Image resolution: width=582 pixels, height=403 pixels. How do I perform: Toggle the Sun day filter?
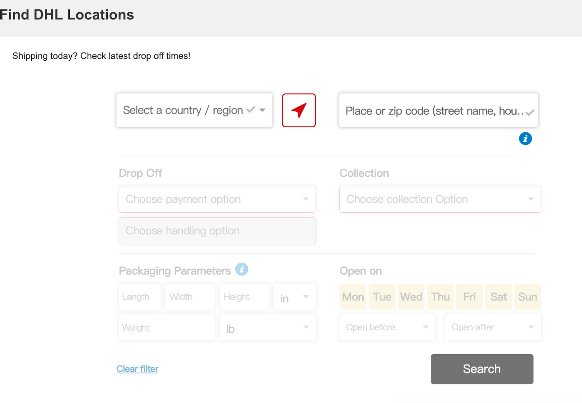pyautogui.click(x=527, y=297)
